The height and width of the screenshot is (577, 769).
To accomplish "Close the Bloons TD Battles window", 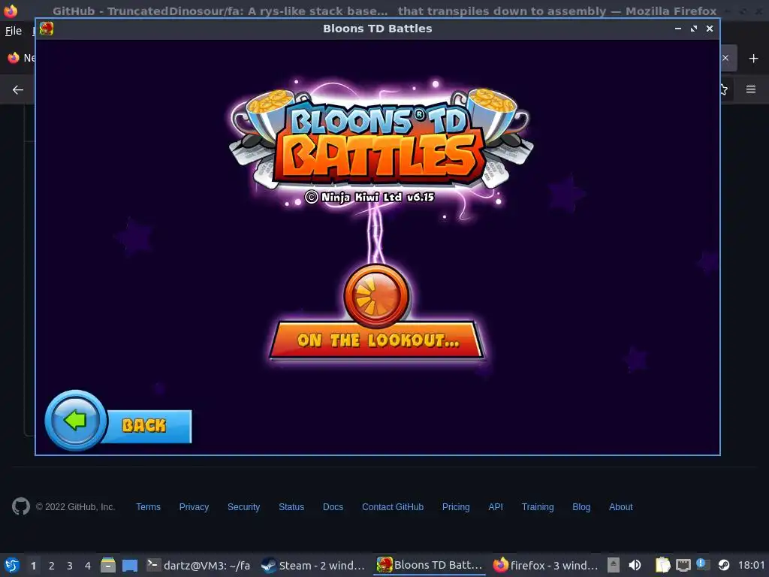I will point(709,29).
